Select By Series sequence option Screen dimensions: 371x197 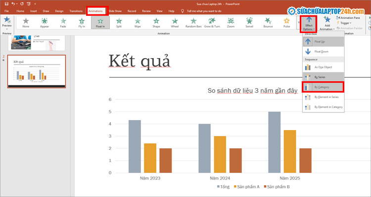pos(323,77)
